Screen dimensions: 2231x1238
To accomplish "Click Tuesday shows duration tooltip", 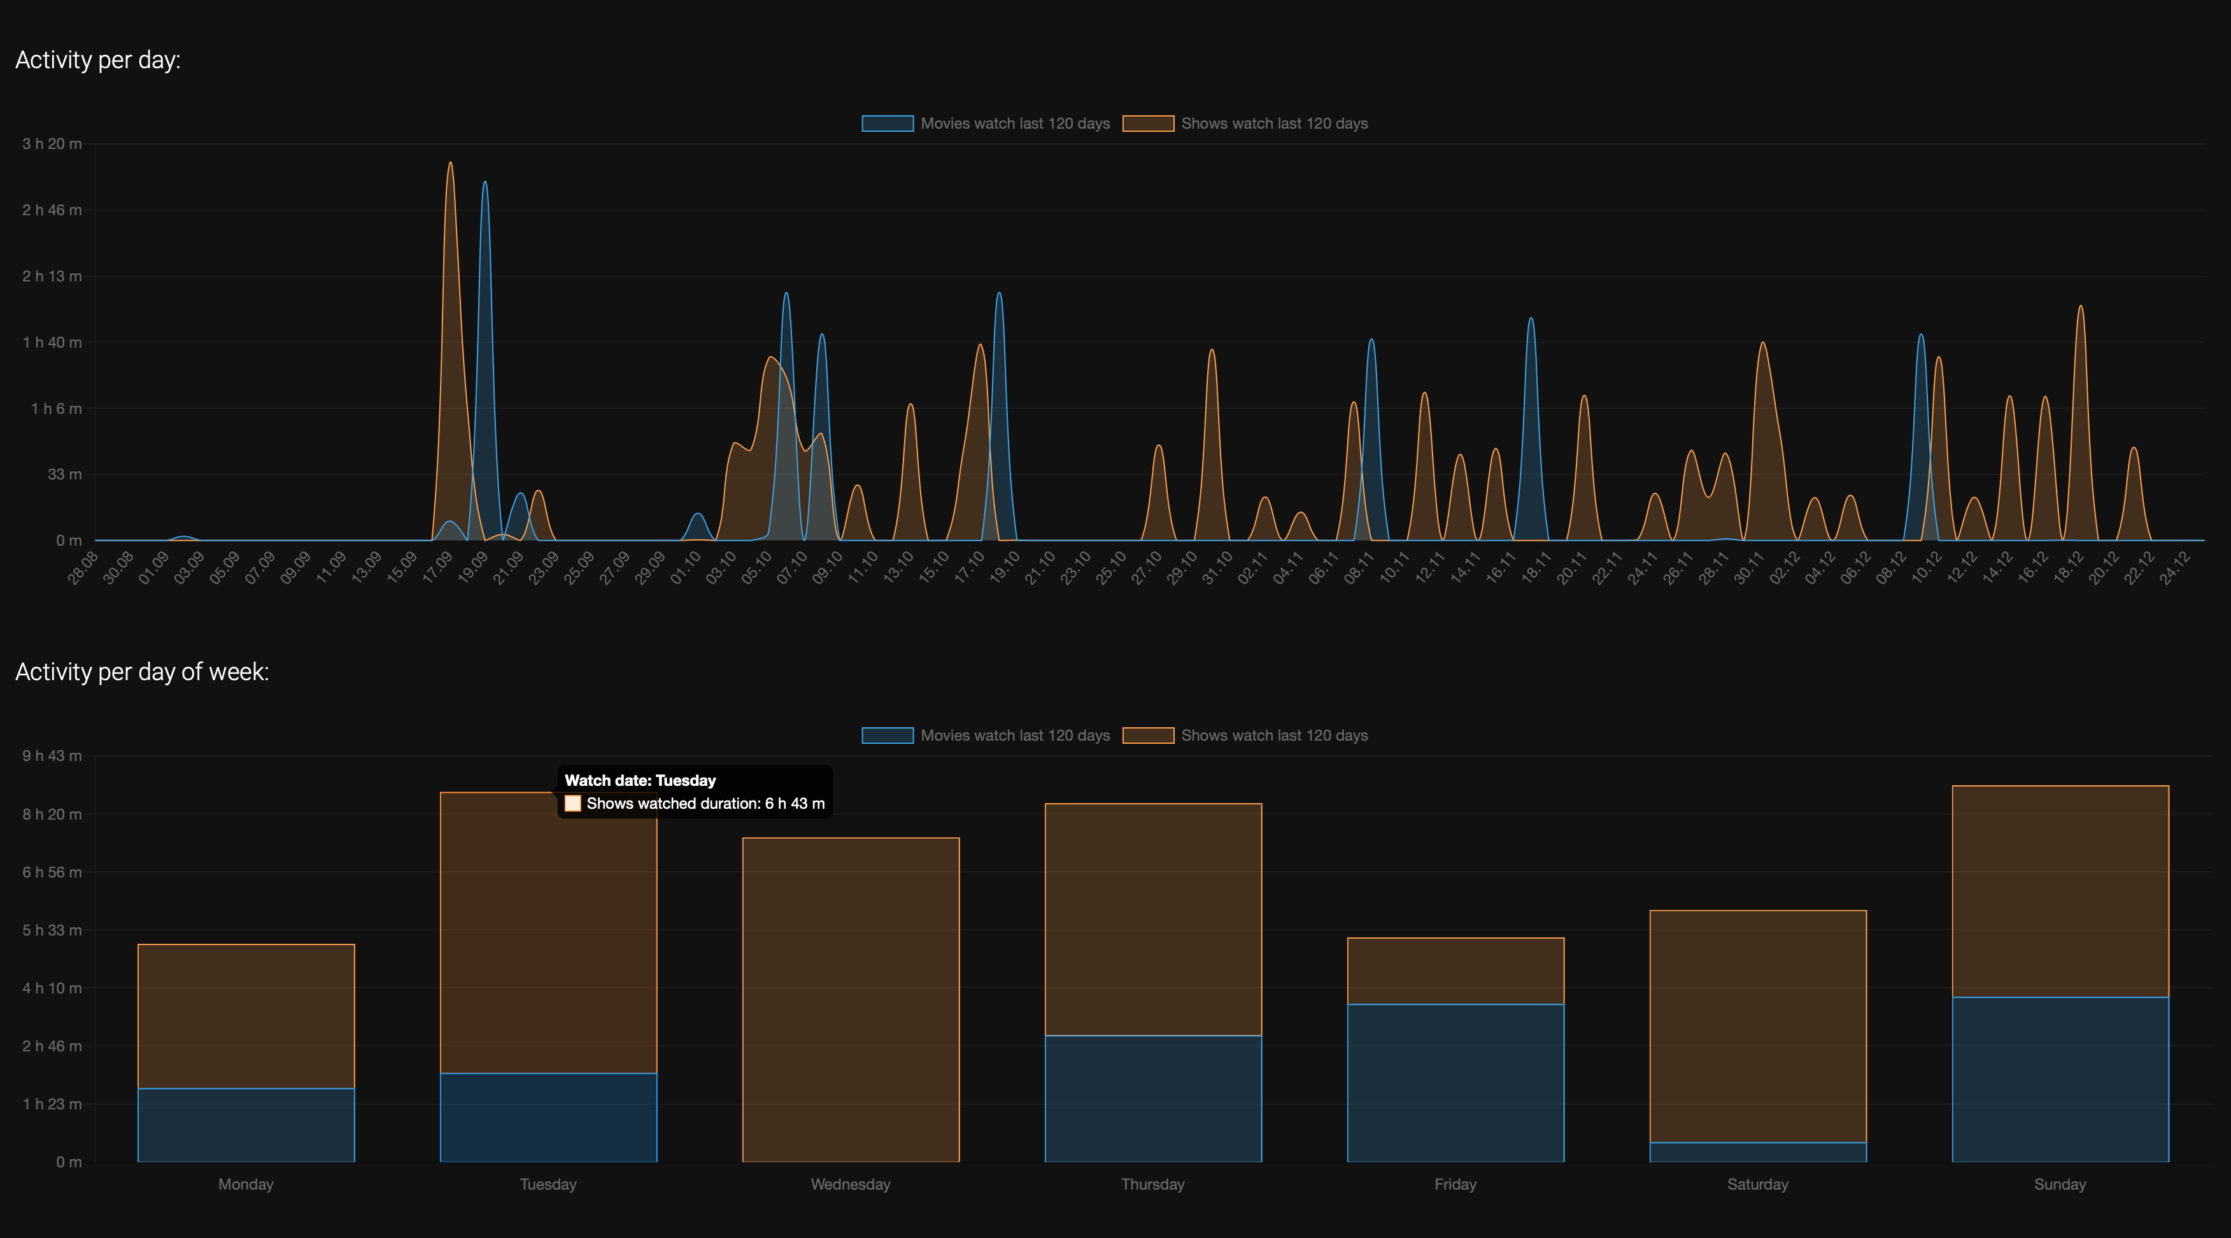I will click(x=695, y=792).
